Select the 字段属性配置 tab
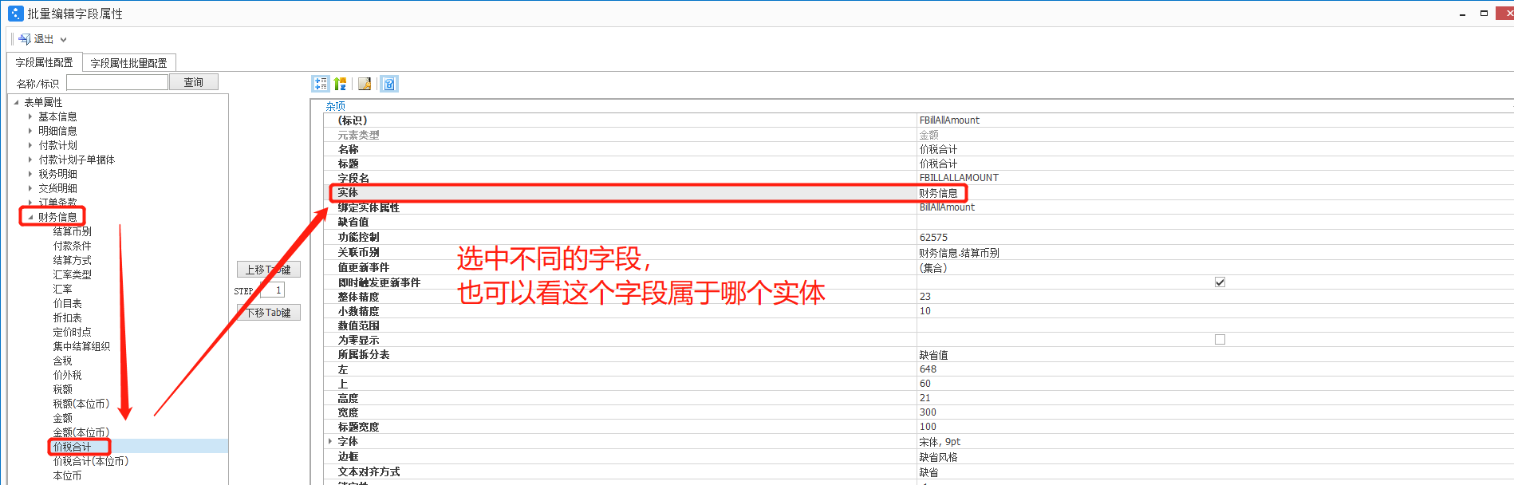Screen dimensions: 1514x485 pos(44,62)
